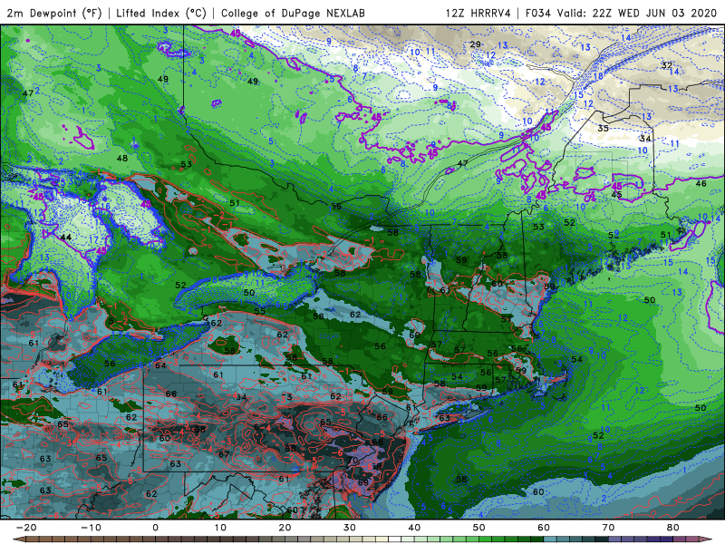Click the -20 label on the color scale
Viewport: 725px width, 544px height.
(26, 528)
